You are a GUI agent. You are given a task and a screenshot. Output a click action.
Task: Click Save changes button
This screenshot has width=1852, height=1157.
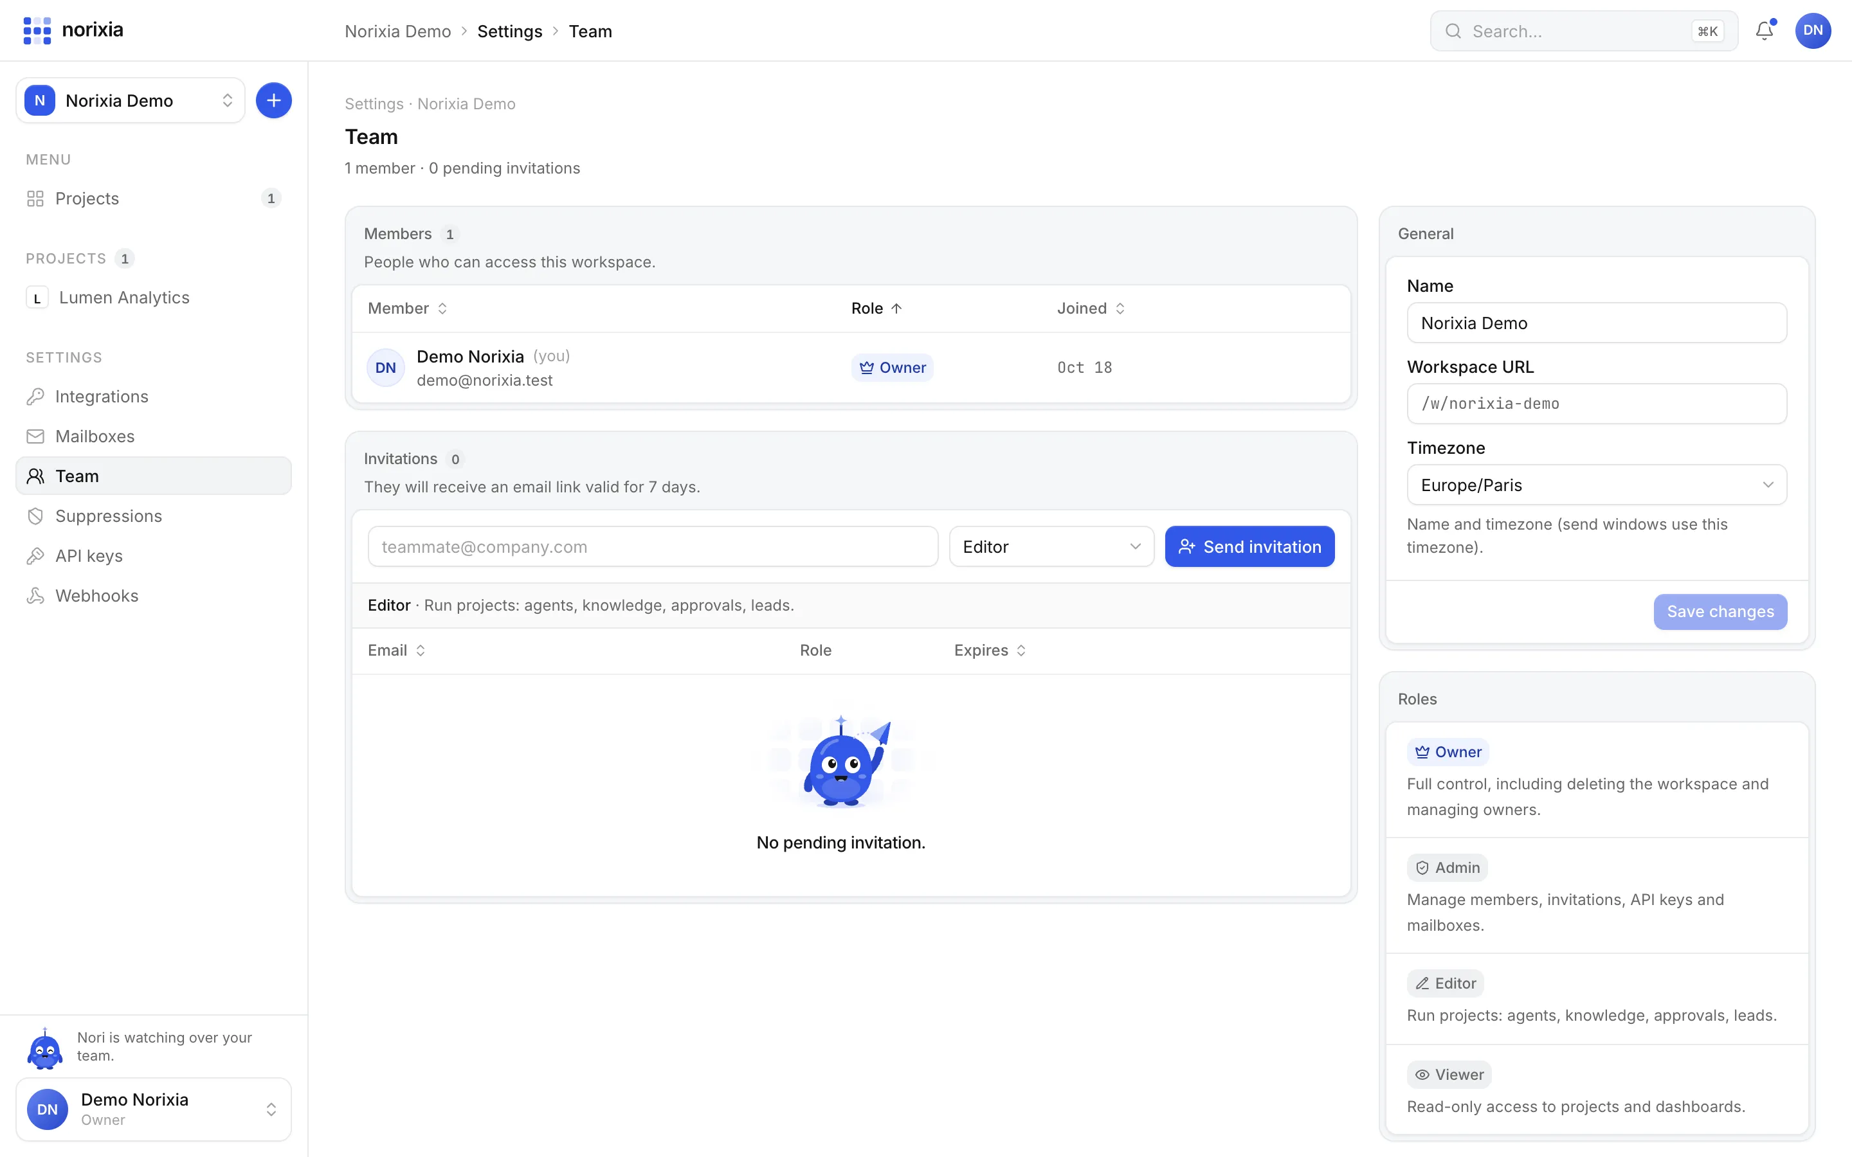(1720, 611)
